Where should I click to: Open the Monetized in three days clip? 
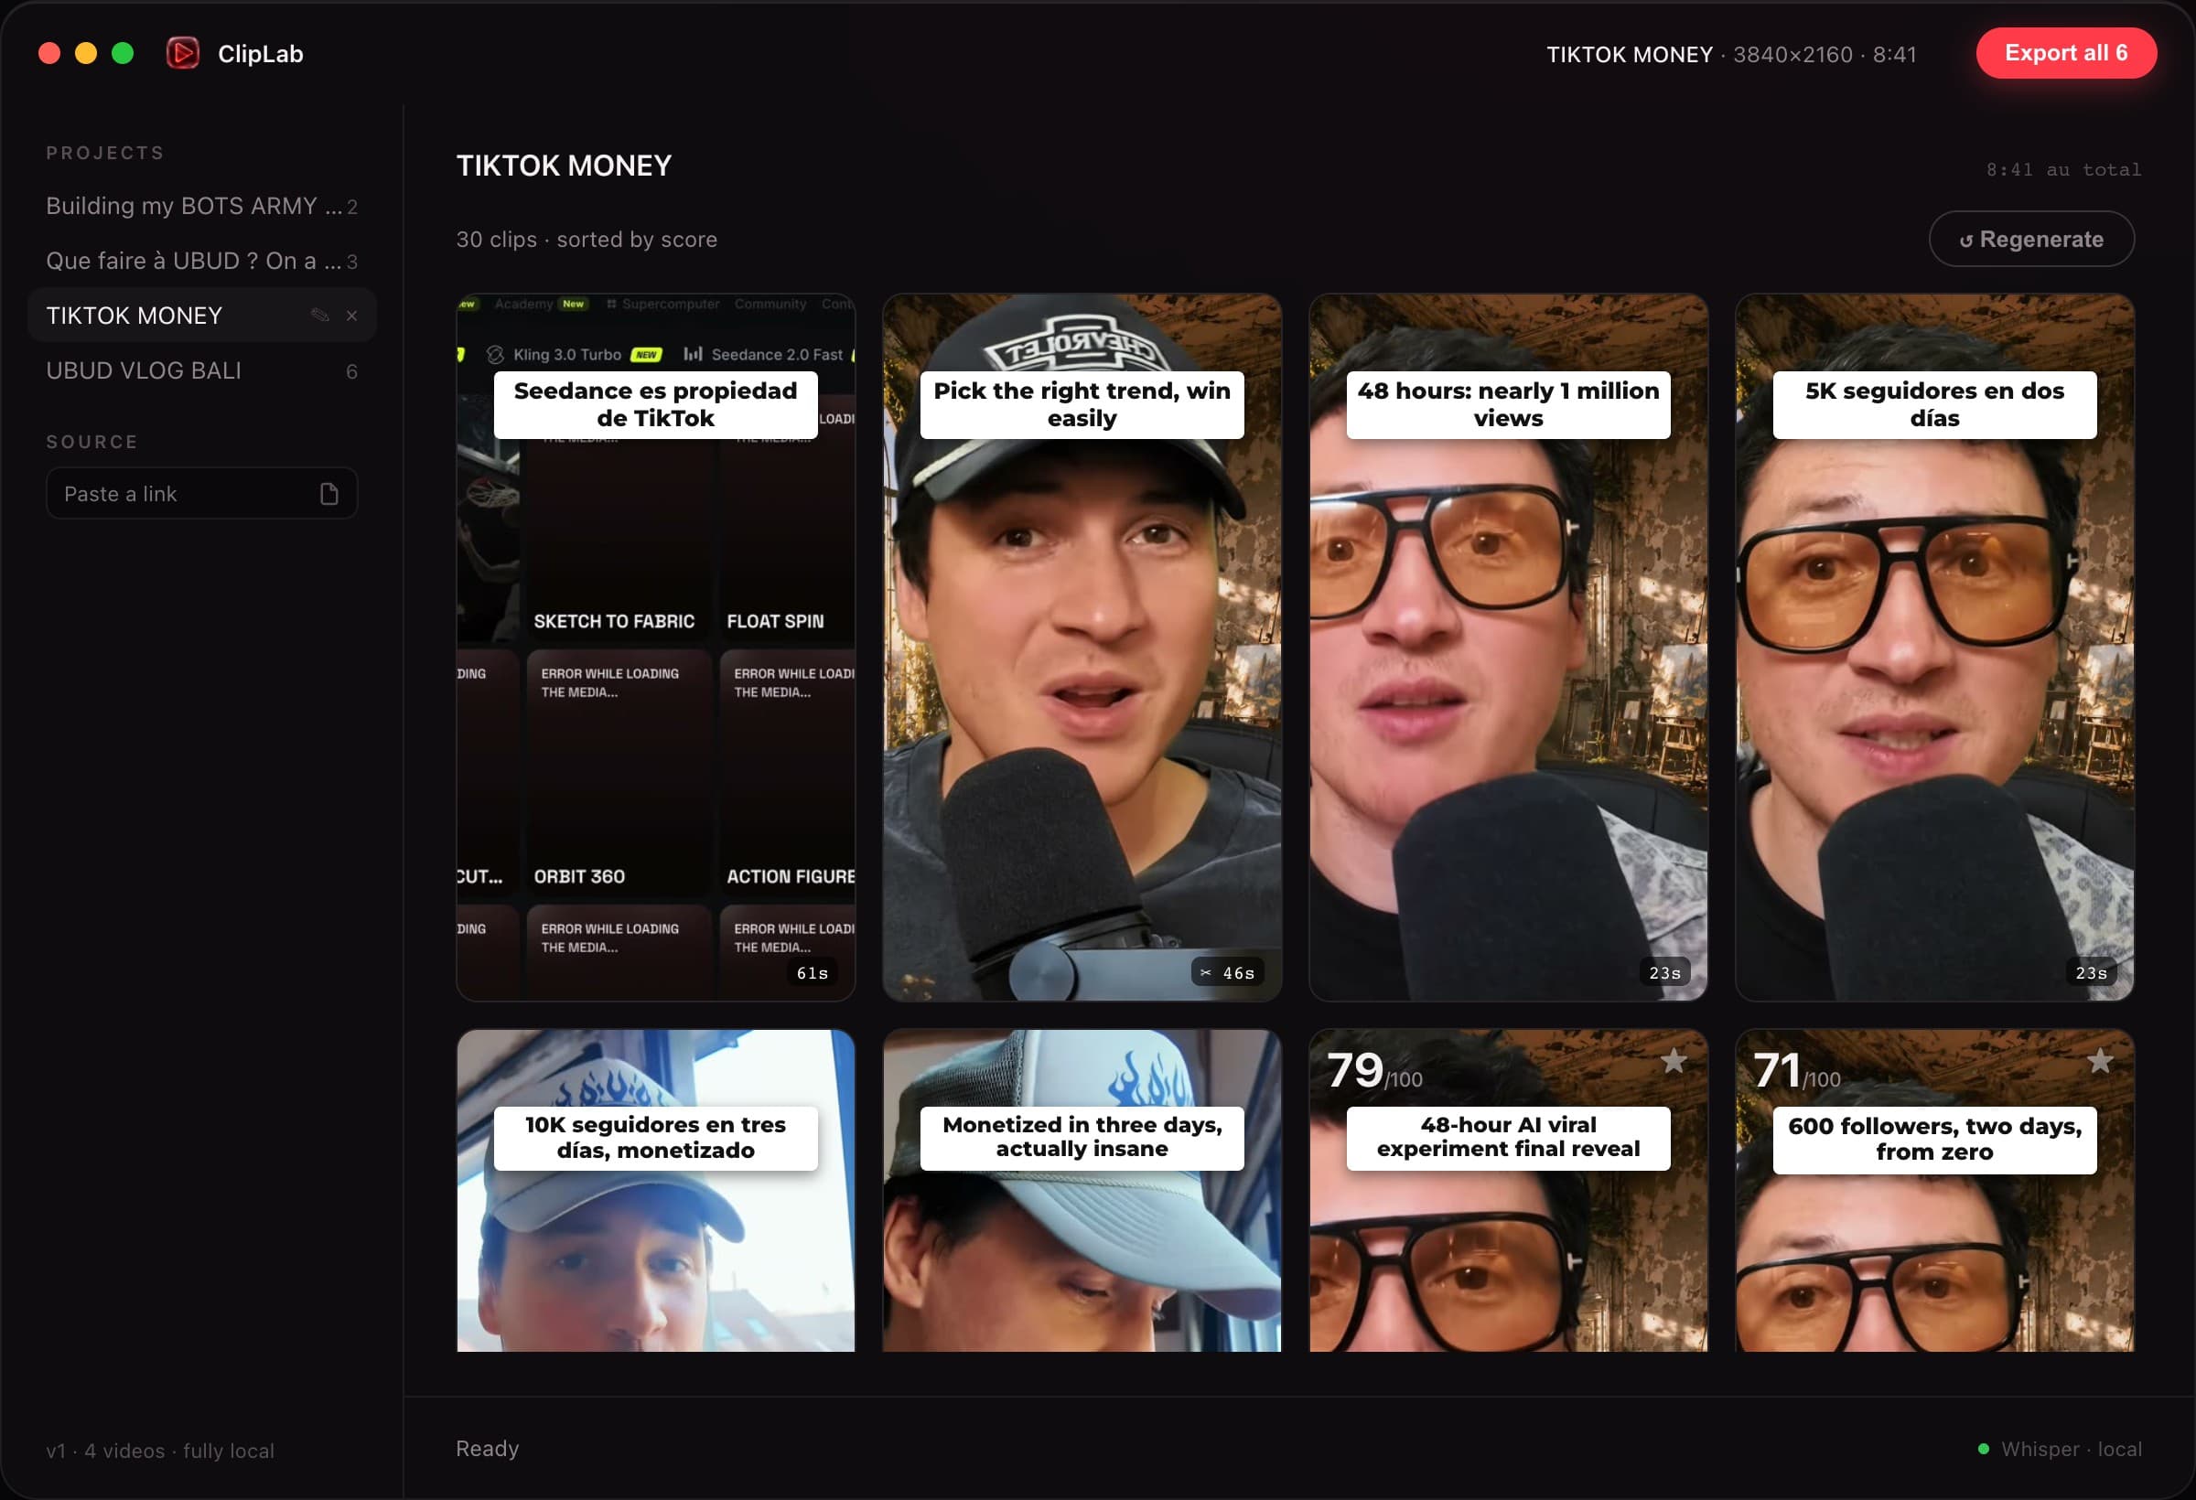pyautogui.click(x=1082, y=1190)
